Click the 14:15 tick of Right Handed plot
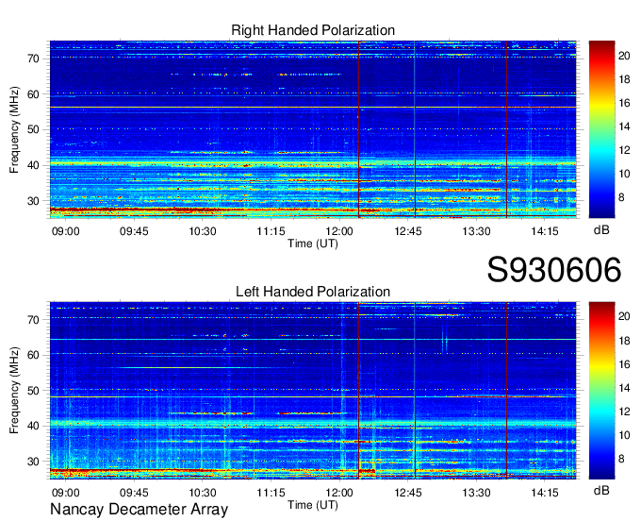Image resolution: width=641 pixels, height=521 pixels. 545,231
